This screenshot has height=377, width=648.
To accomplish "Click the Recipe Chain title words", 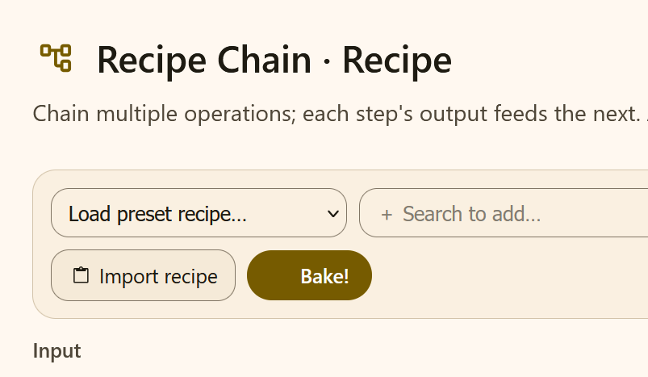I will point(203,61).
